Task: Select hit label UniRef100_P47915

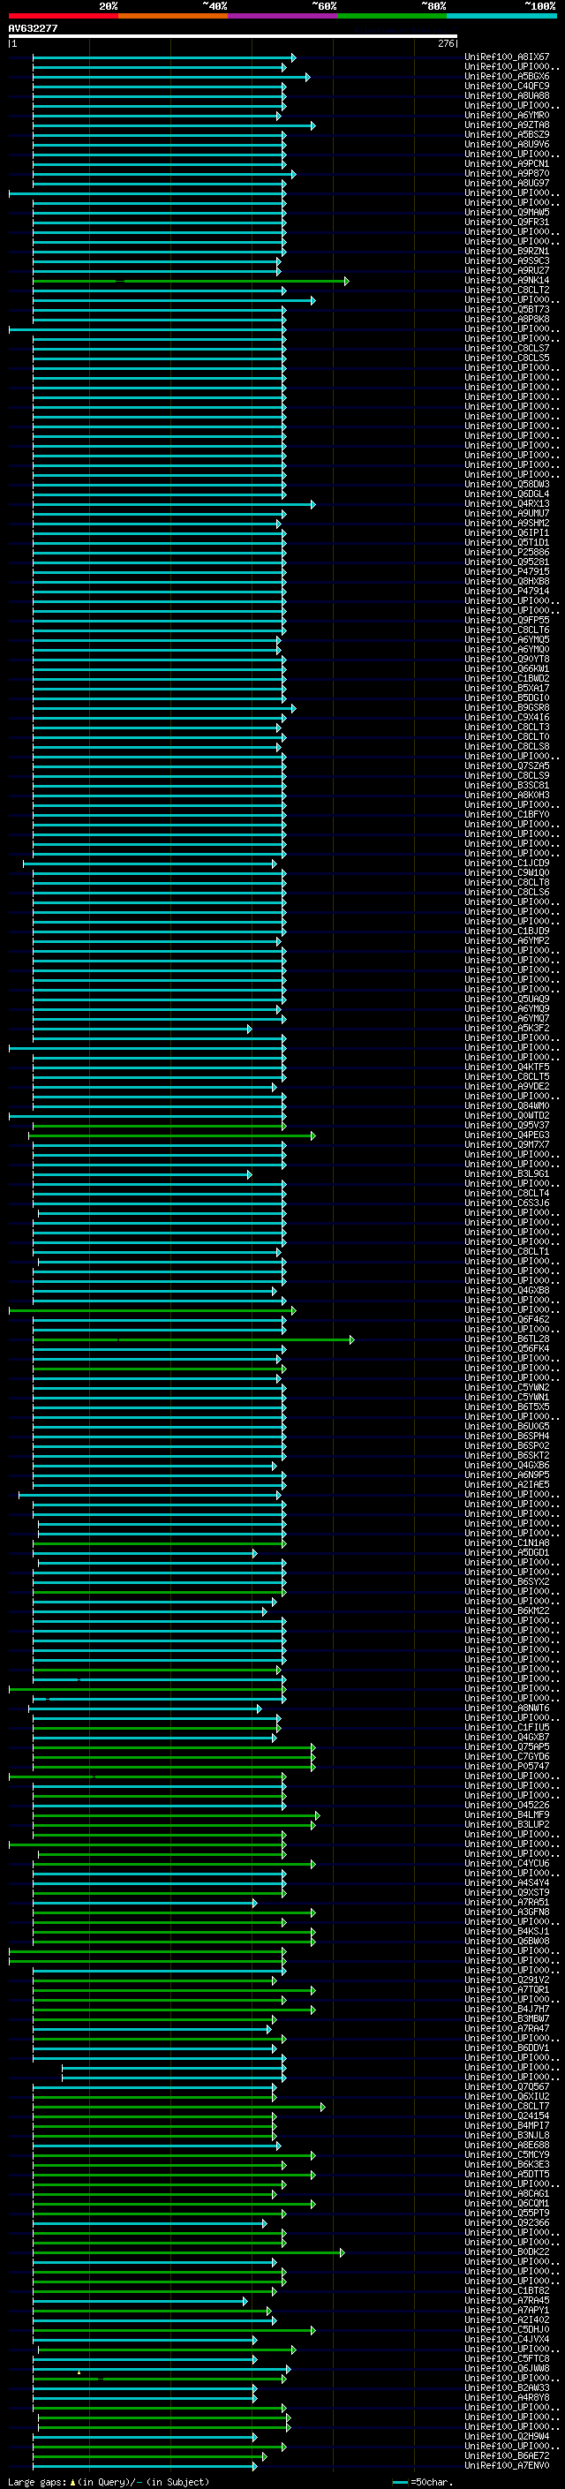Action: click(507, 572)
